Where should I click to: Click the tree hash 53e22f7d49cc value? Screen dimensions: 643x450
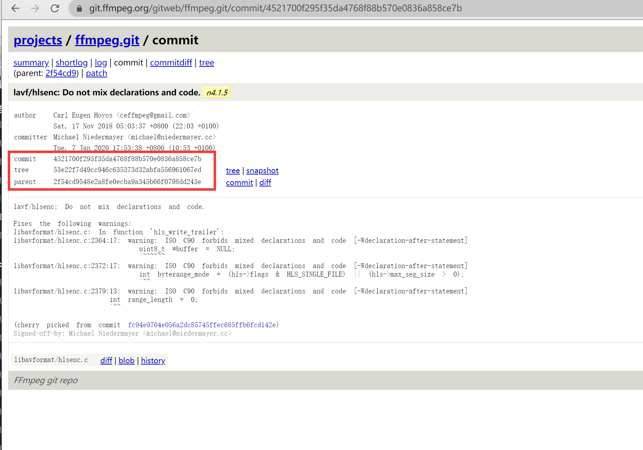(x=127, y=170)
